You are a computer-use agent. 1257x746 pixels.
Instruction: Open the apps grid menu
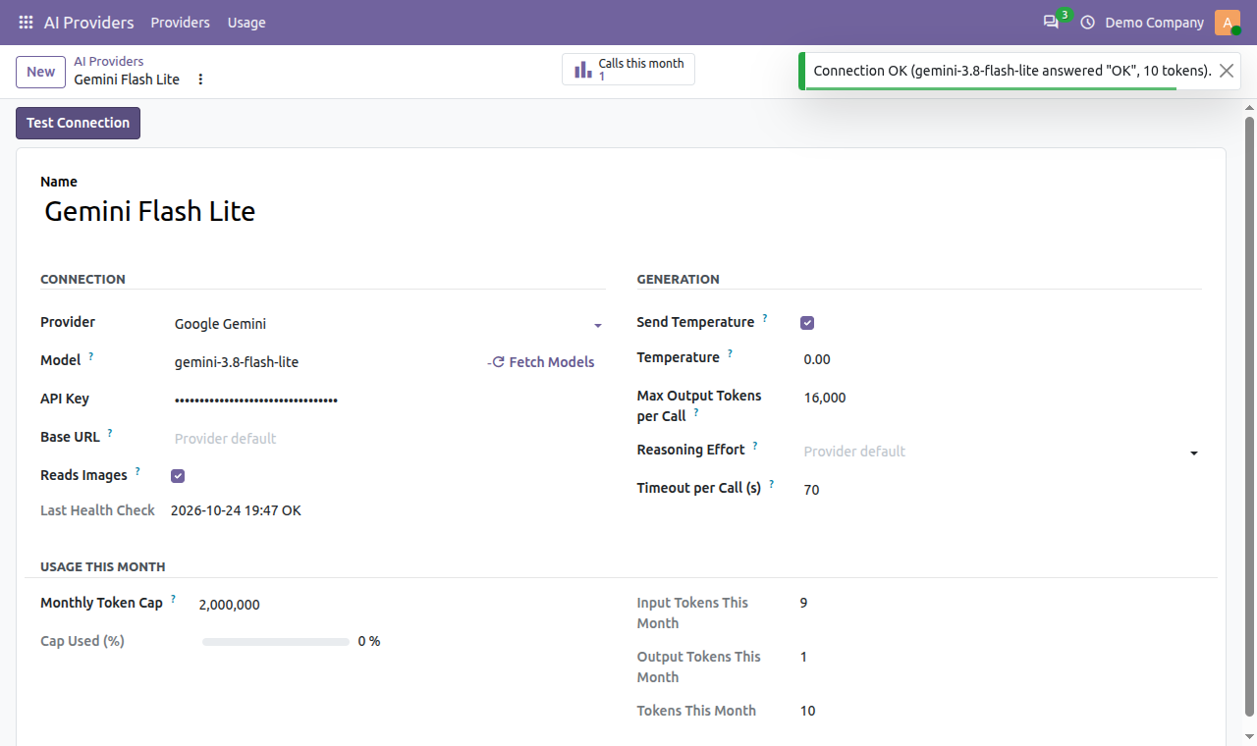pyautogui.click(x=27, y=23)
